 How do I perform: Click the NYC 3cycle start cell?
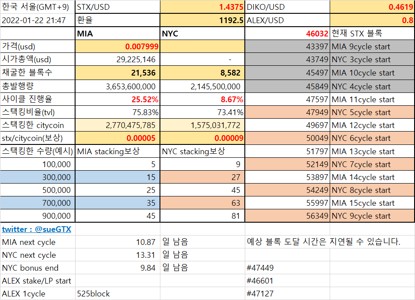click(372, 59)
